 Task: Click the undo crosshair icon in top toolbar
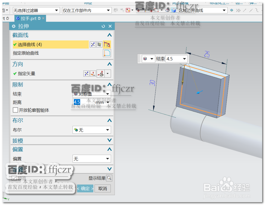138,10
